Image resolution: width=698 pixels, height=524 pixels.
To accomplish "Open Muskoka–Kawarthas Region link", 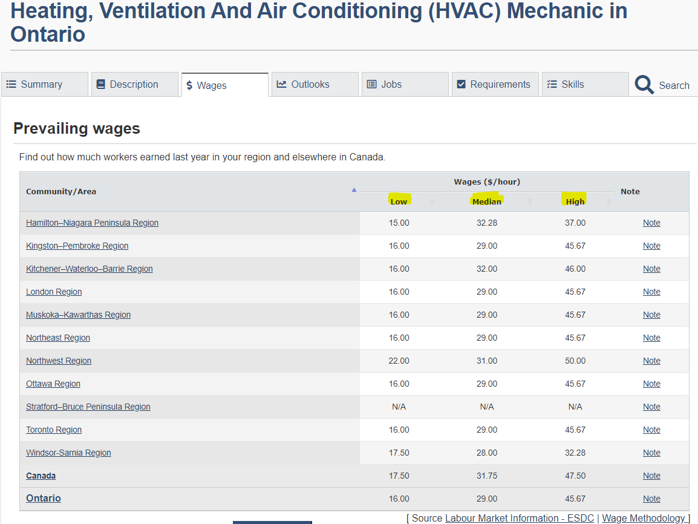I will (x=79, y=315).
